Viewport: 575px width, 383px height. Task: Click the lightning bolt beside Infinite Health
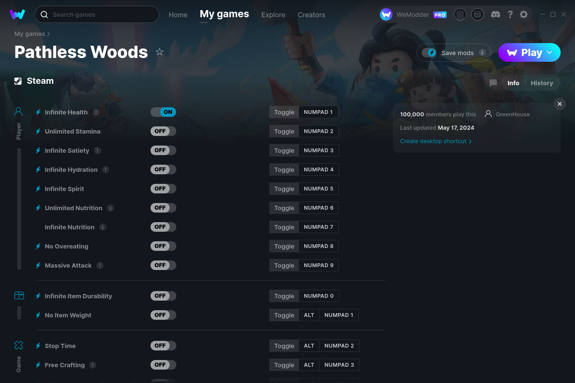[x=38, y=112]
